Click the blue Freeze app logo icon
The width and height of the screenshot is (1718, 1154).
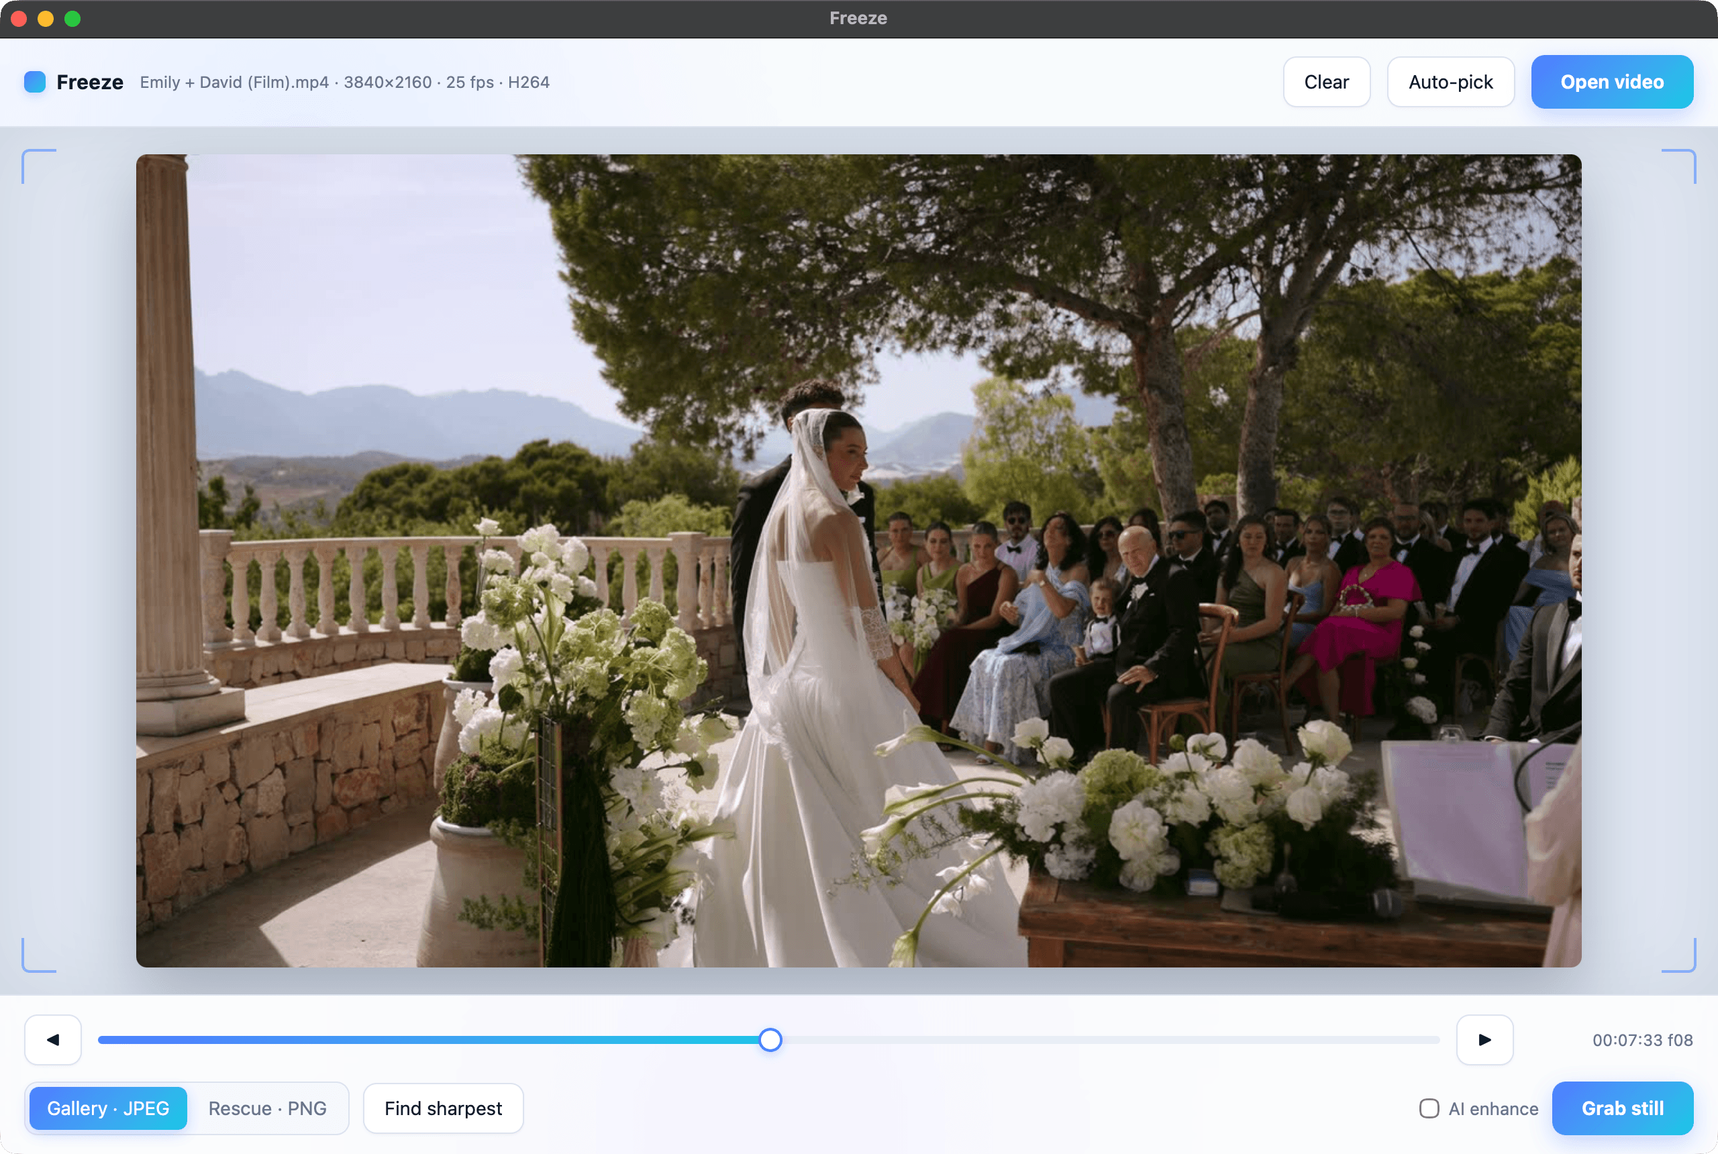pyautogui.click(x=35, y=82)
